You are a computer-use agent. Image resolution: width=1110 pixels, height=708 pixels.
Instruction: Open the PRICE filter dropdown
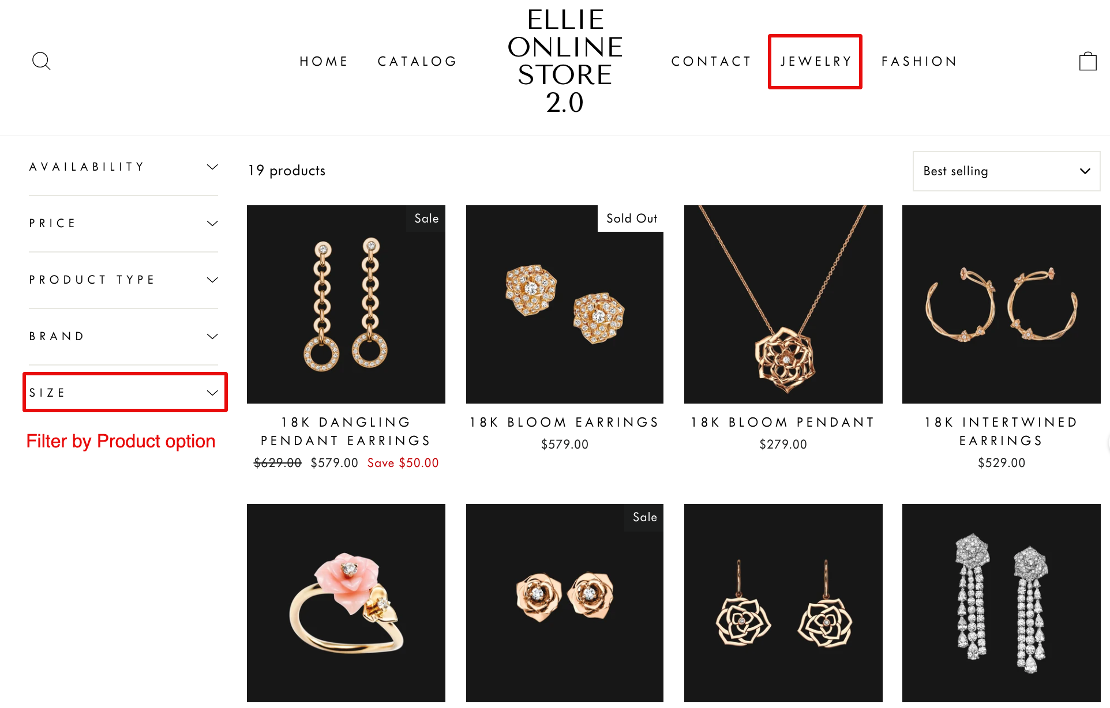[123, 224]
